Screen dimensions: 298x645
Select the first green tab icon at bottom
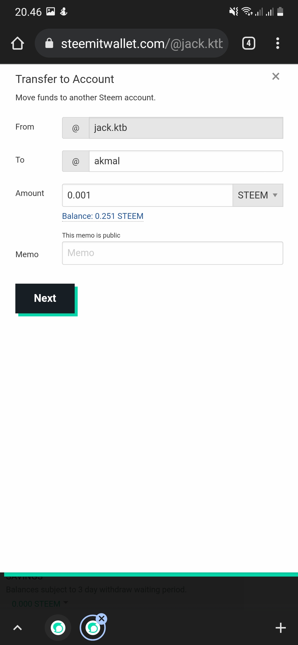(x=58, y=628)
